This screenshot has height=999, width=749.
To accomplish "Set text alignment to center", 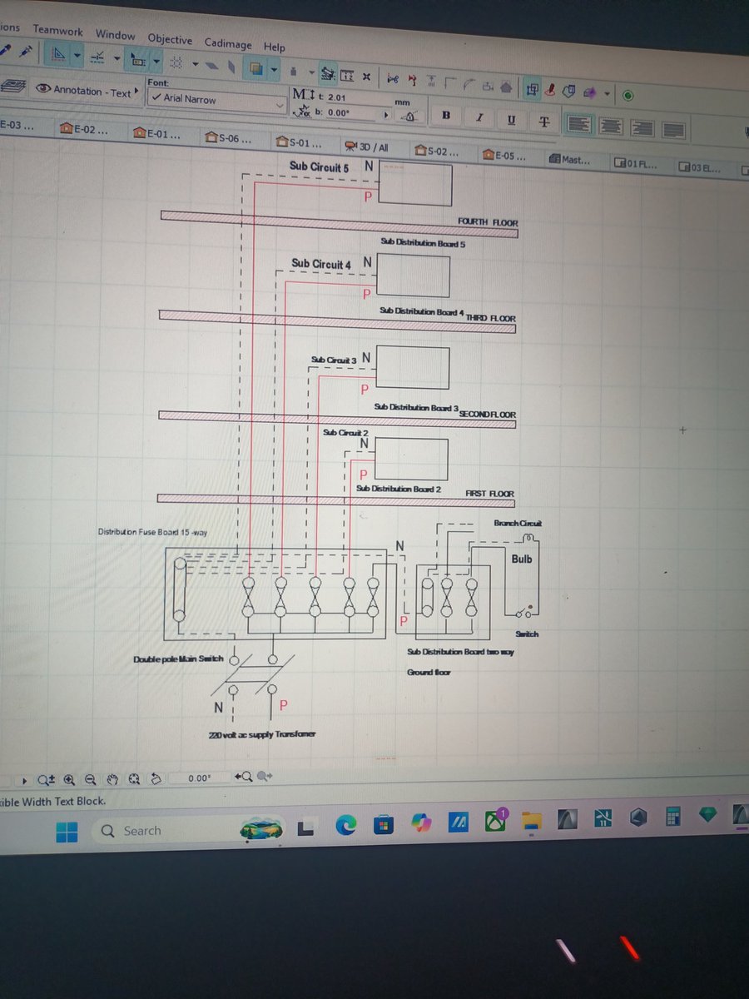I will click(611, 127).
